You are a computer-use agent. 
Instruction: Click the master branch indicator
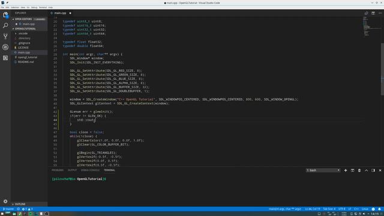coord(8,209)
